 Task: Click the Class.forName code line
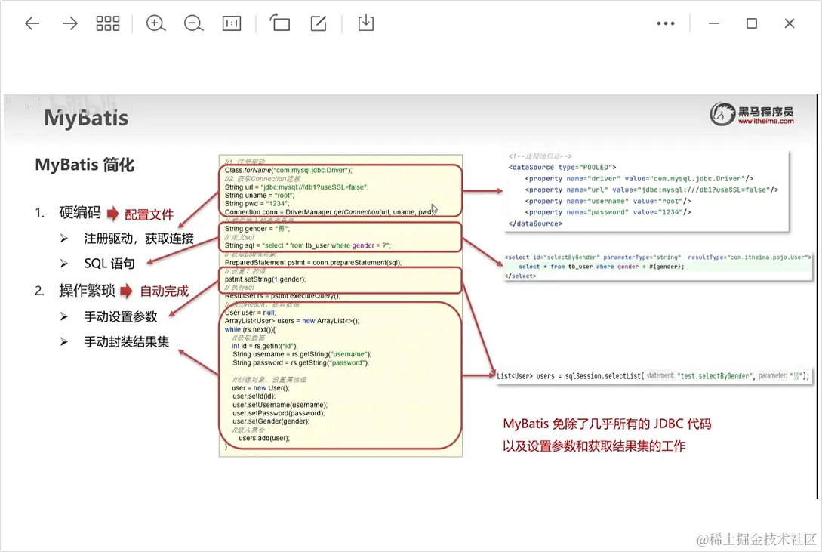[288, 171]
